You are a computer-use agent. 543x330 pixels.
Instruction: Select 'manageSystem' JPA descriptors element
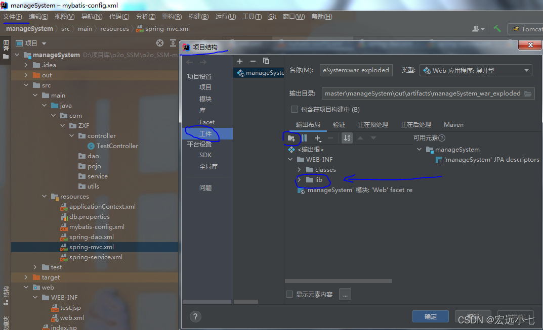488,160
